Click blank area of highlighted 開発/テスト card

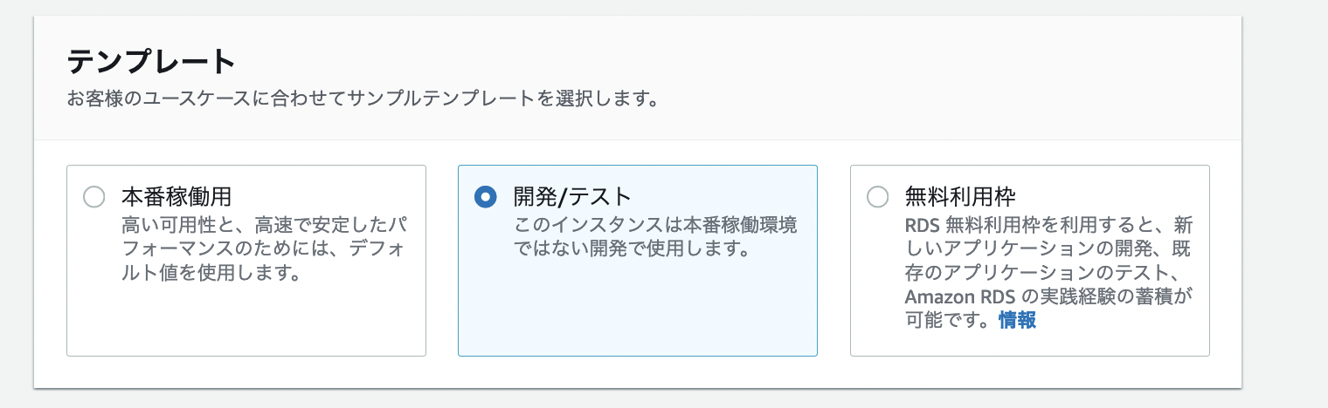pos(637,314)
